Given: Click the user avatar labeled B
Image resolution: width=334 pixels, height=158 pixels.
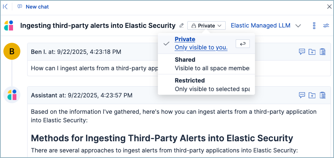Looking at the screenshot, I should [x=12, y=51].
